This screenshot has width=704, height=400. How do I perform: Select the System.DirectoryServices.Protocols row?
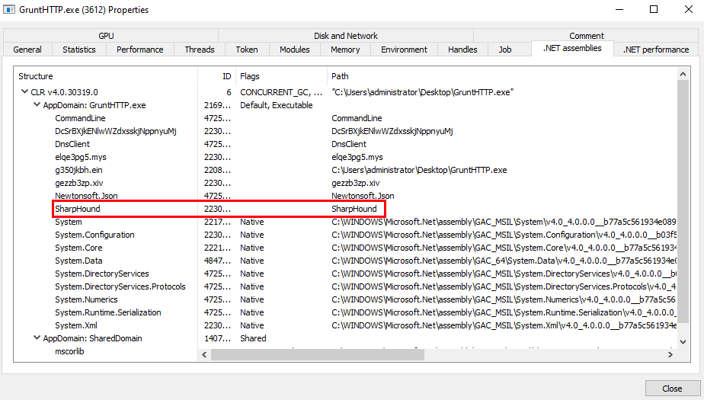(x=120, y=286)
